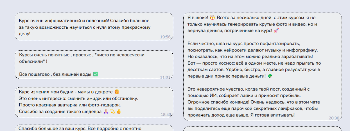Click the line "вернула деньги, потраченные на курс!"
Image resolution: width=350 pixels, height=131 pixels.
pos(230,31)
